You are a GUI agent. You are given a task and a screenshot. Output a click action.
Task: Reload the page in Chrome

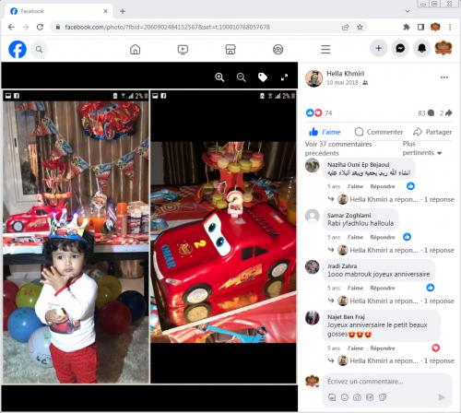click(40, 27)
